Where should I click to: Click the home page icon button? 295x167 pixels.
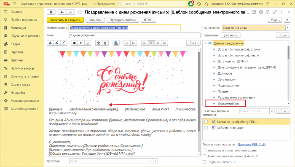[51, 12]
